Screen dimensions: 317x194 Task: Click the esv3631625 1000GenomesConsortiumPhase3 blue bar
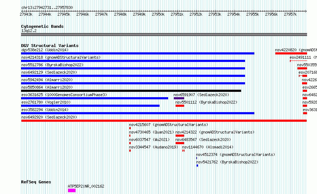coord(95,98)
